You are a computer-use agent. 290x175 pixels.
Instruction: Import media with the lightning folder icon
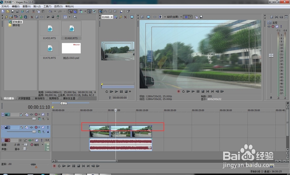pyautogui.click(x=6, y=17)
